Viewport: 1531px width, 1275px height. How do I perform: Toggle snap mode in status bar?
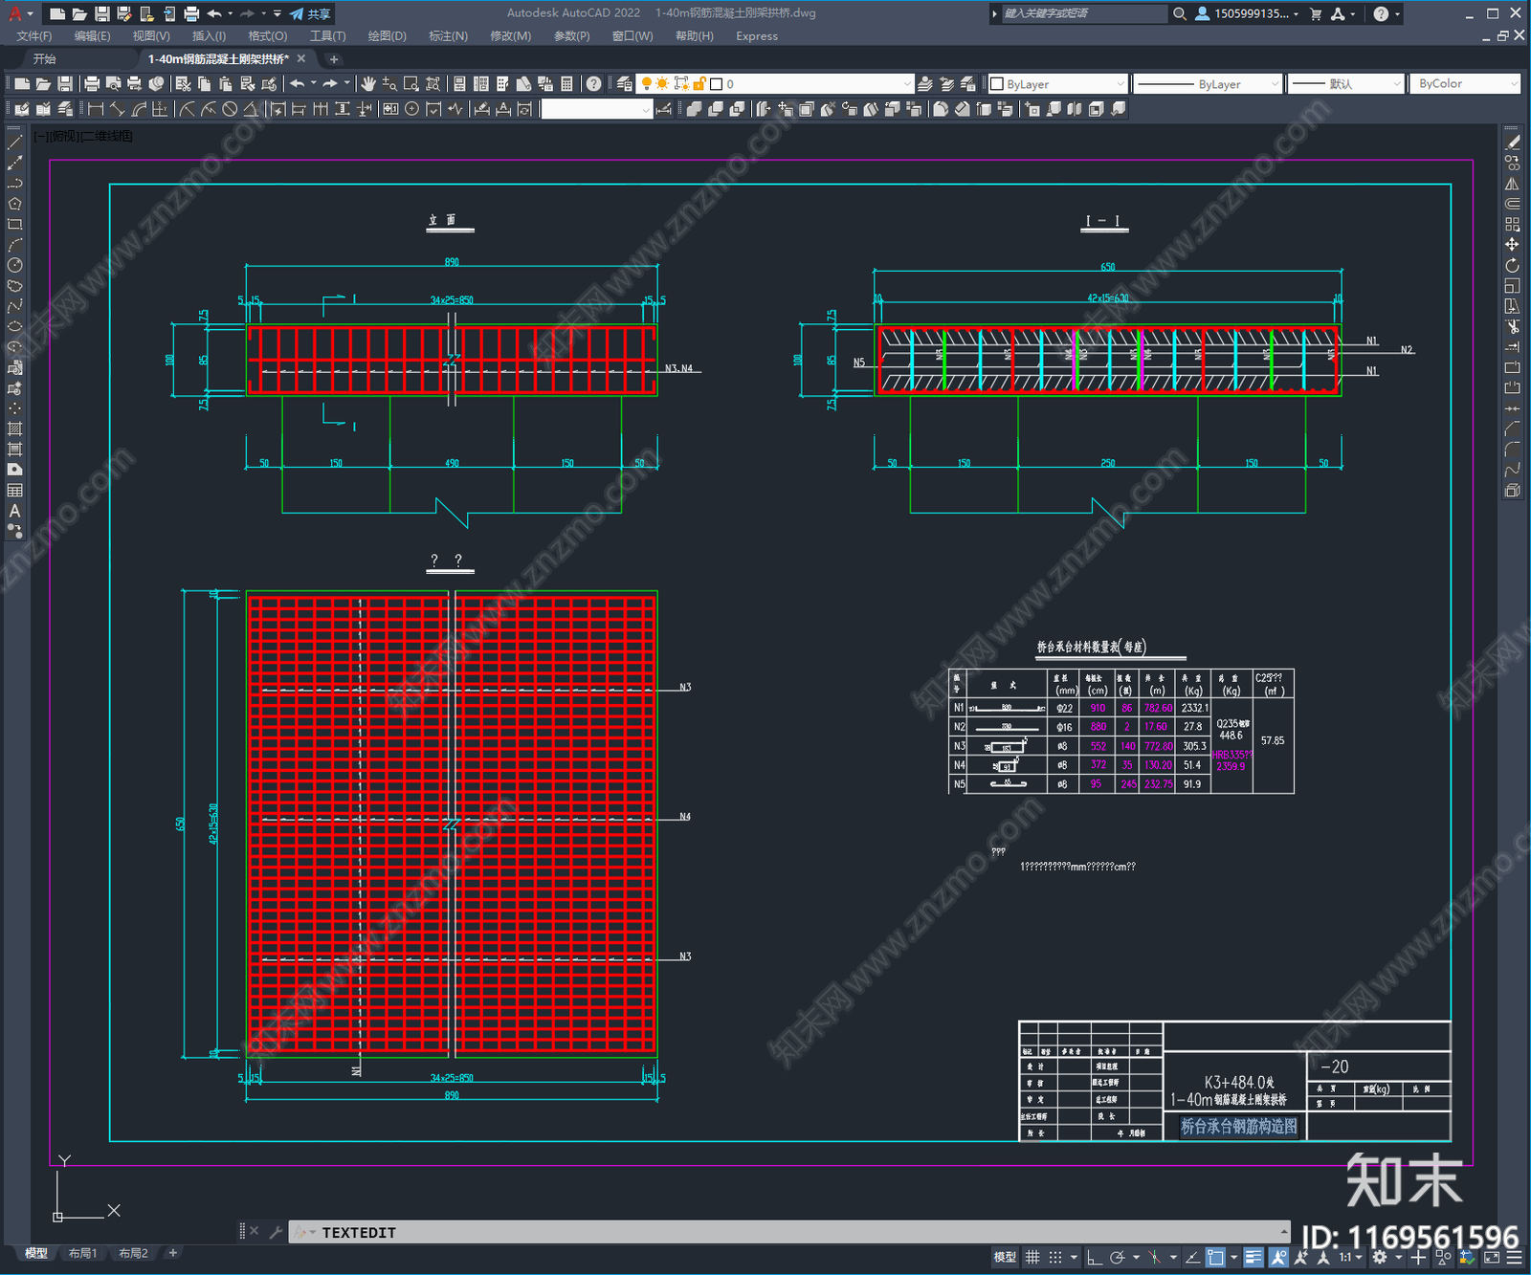coord(1055,1257)
